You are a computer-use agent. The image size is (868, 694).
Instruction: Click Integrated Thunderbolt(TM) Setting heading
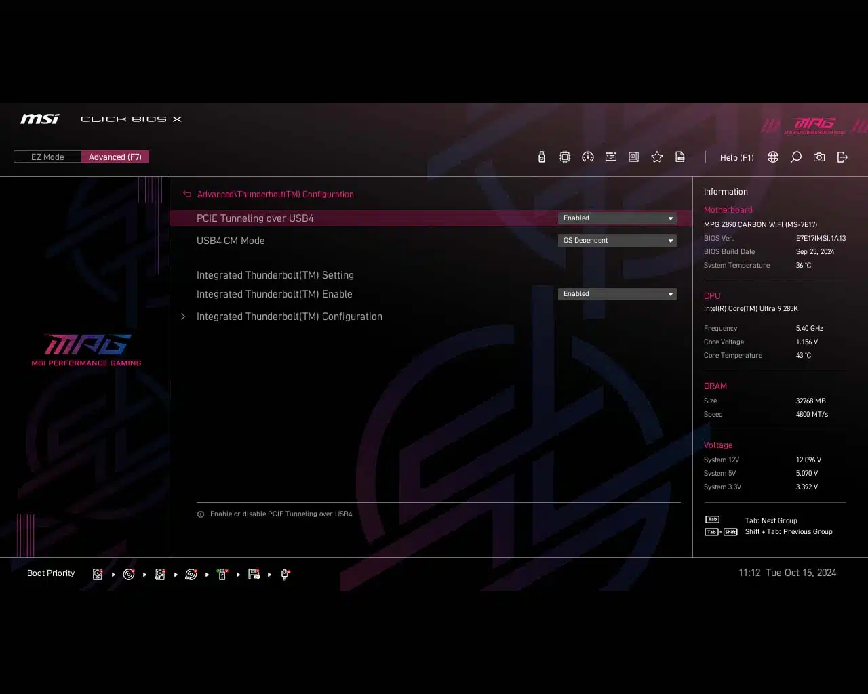click(275, 275)
